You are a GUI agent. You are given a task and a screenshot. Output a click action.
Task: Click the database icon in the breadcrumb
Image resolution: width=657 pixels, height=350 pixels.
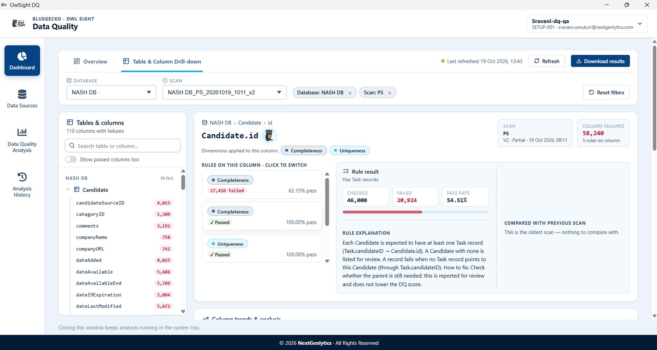pyautogui.click(x=205, y=123)
